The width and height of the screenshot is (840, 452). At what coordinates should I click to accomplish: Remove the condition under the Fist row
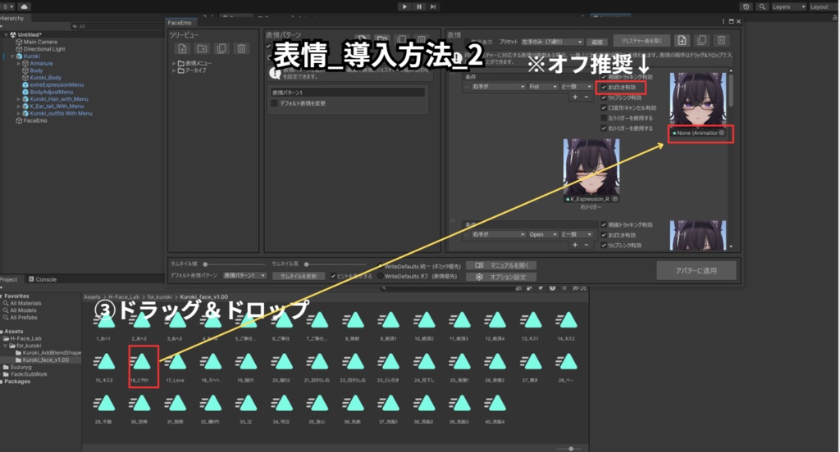tap(586, 97)
